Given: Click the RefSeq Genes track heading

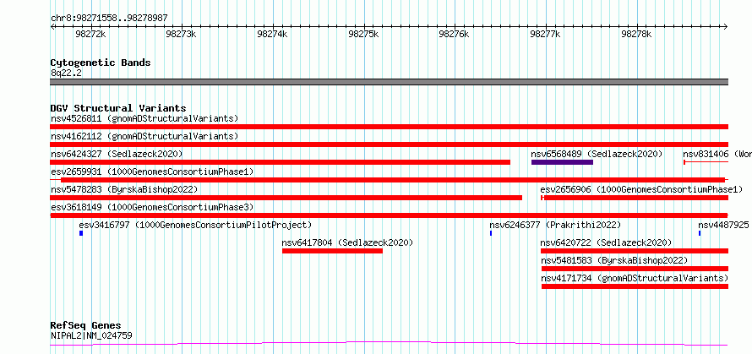Looking at the screenshot, I should click(x=85, y=325).
